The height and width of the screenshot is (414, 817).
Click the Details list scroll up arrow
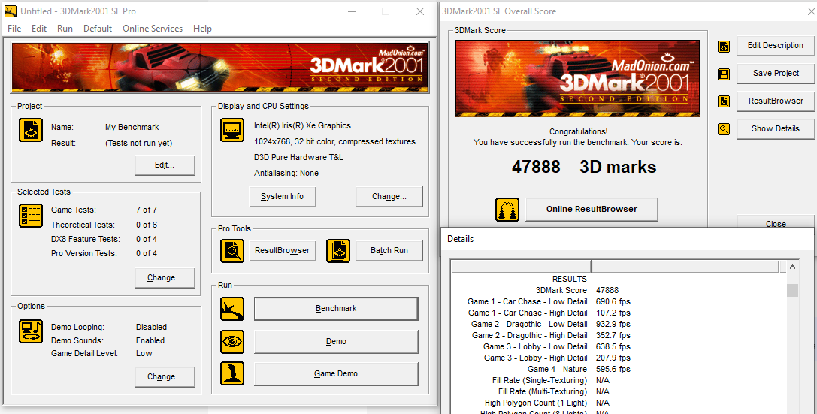coord(792,267)
